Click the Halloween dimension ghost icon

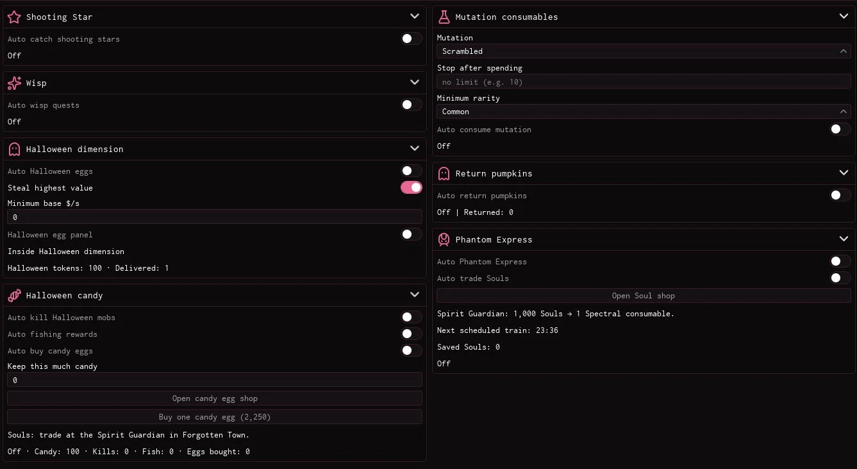pyautogui.click(x=14, y=149)
